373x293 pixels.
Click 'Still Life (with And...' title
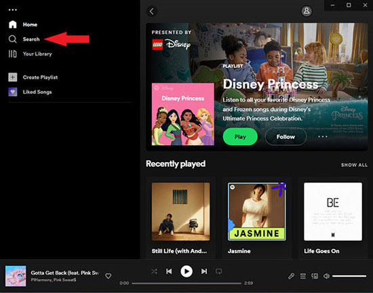click(x=179, y=251)
